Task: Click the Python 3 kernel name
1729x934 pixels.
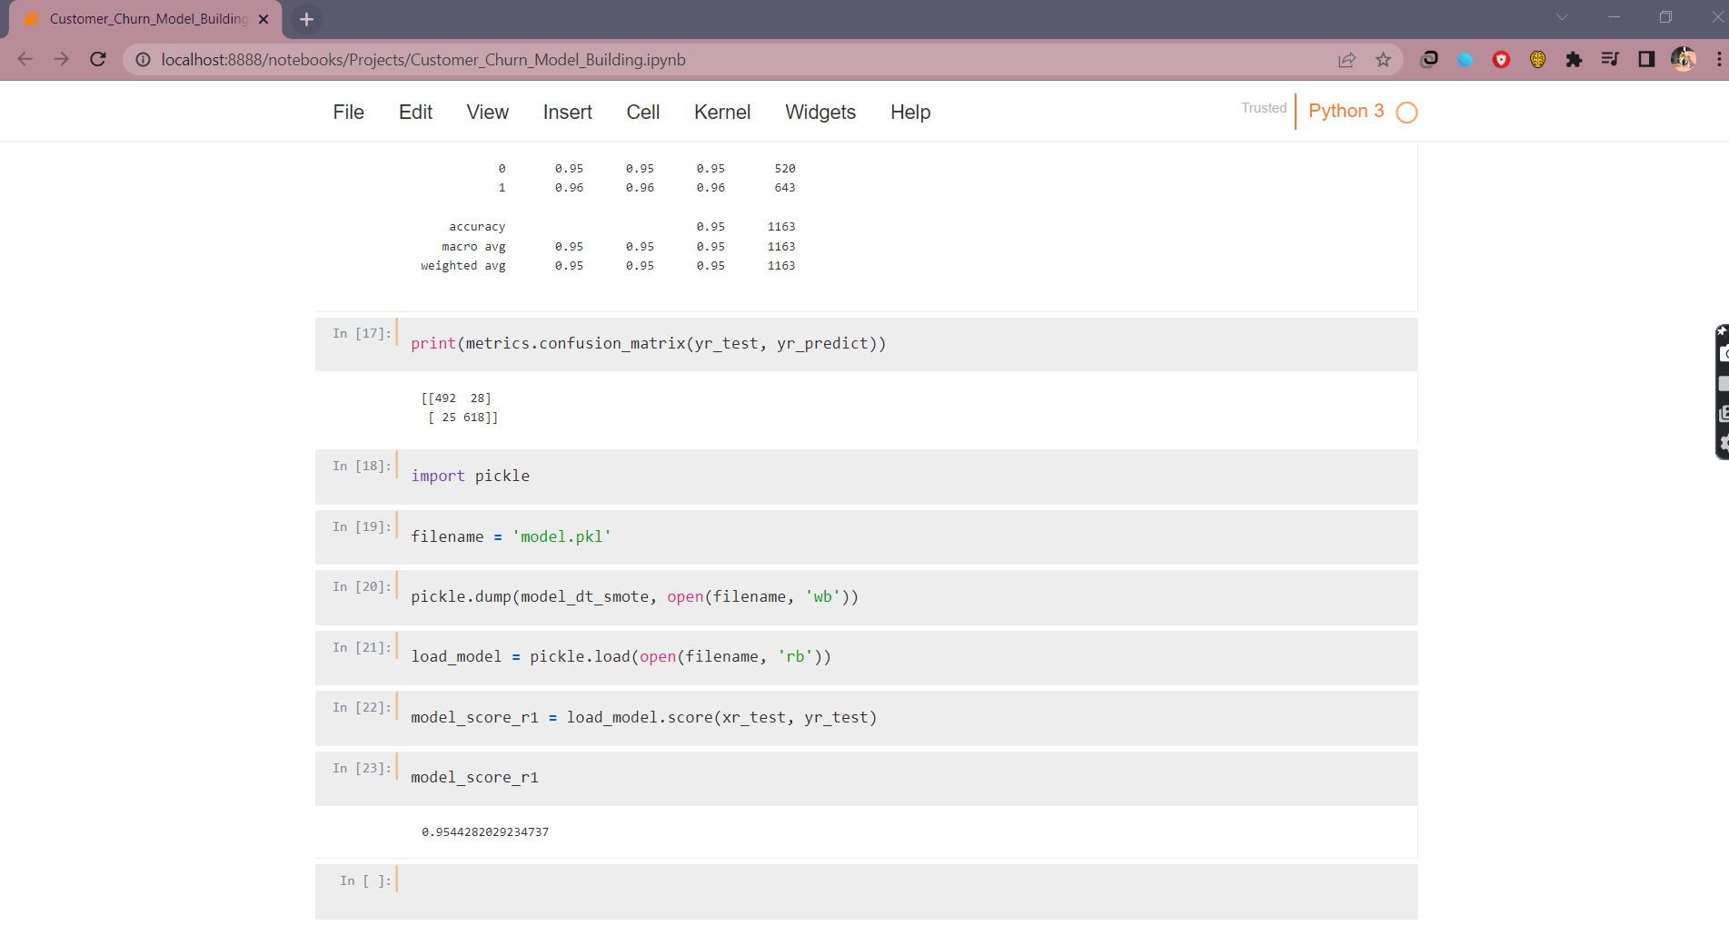Action: point(1346,111)
